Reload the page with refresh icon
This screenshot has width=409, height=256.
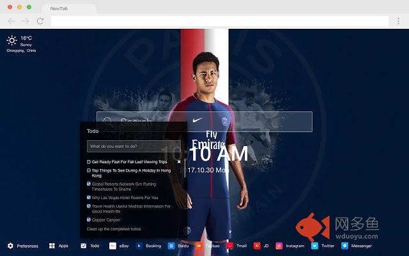(x=40, y=21)
